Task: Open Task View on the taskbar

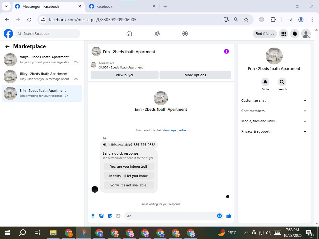Action: coord(37,233)
